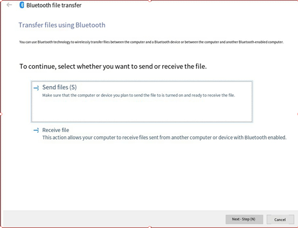Click the Next - Step (N) button

244,219
